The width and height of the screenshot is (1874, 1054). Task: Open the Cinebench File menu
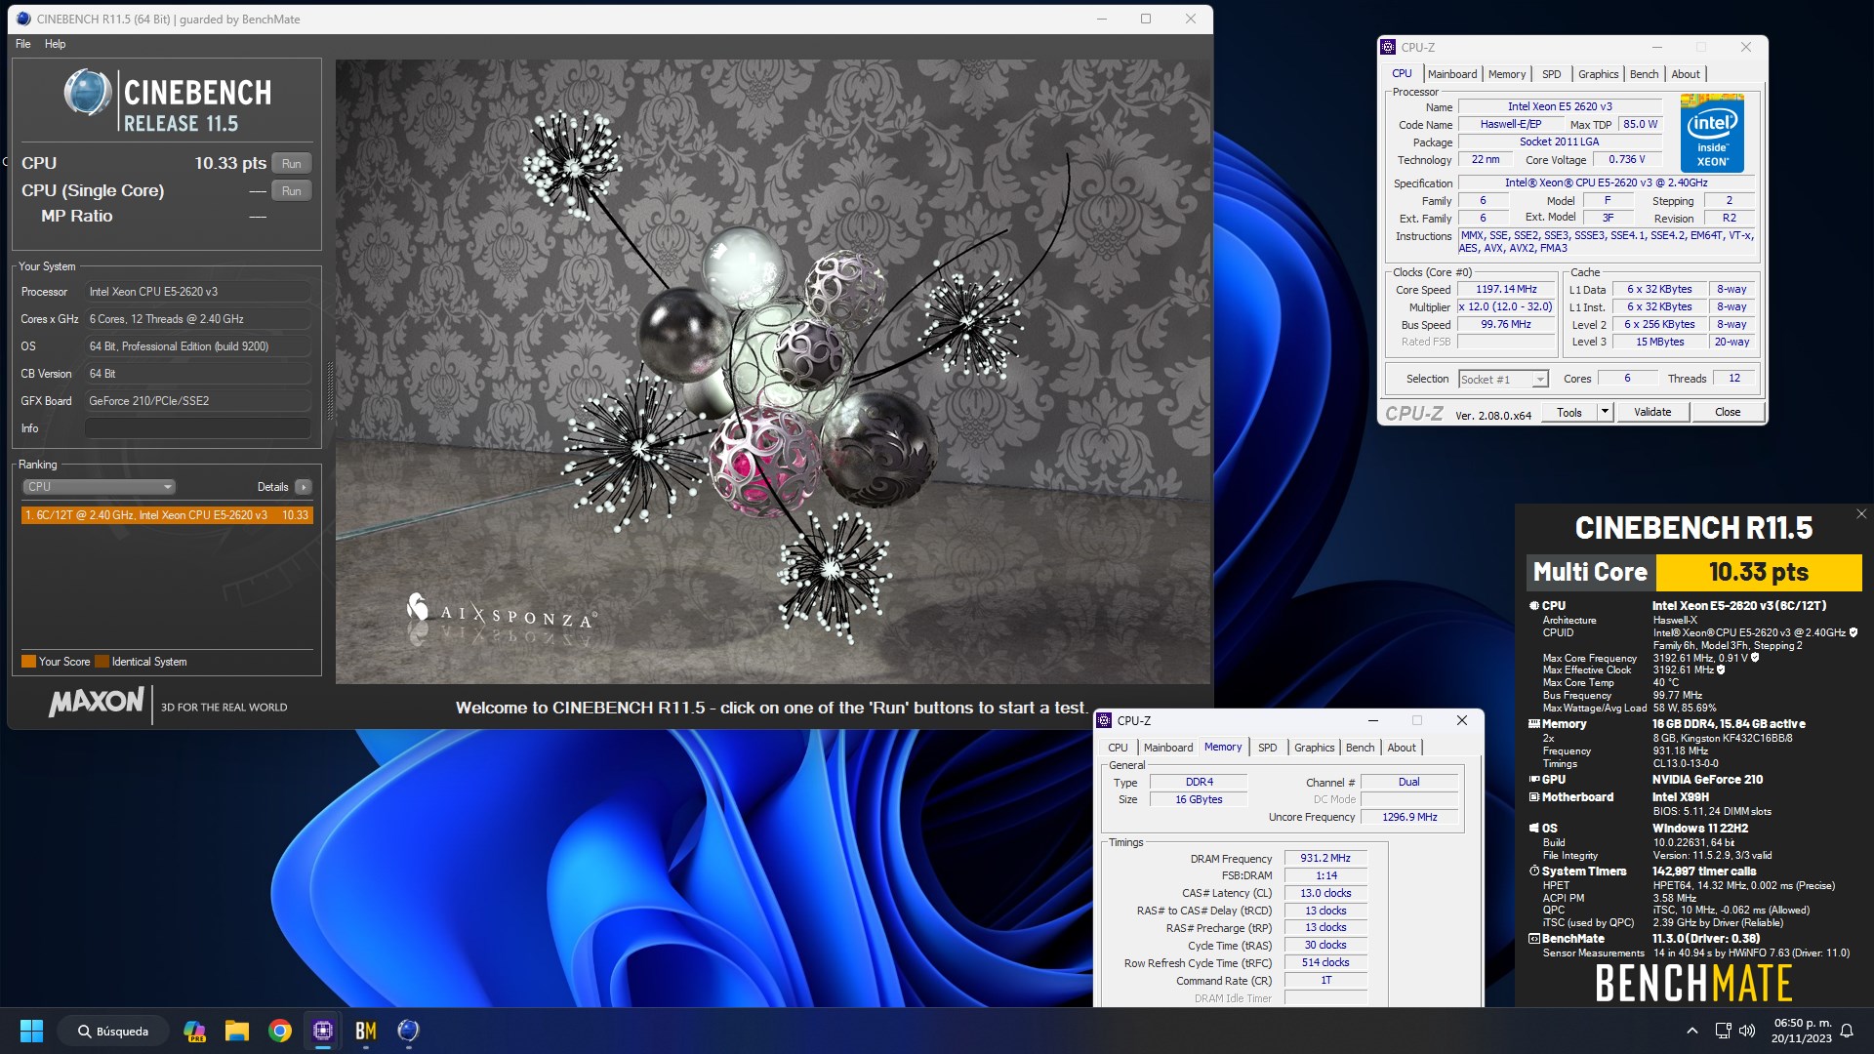(23, 44)
